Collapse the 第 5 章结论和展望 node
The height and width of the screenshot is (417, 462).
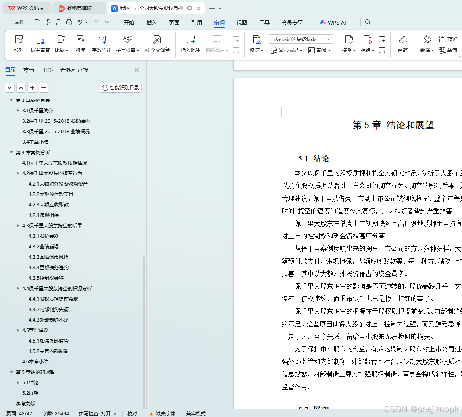pos(12,372)
